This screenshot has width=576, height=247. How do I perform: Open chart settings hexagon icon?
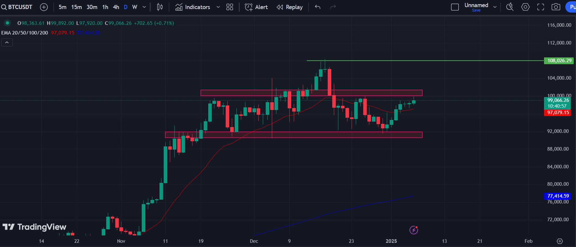point(525,7)
